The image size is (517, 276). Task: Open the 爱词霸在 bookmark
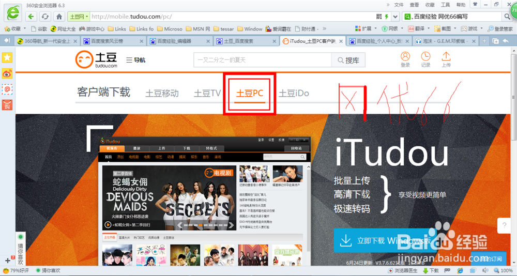279,29
